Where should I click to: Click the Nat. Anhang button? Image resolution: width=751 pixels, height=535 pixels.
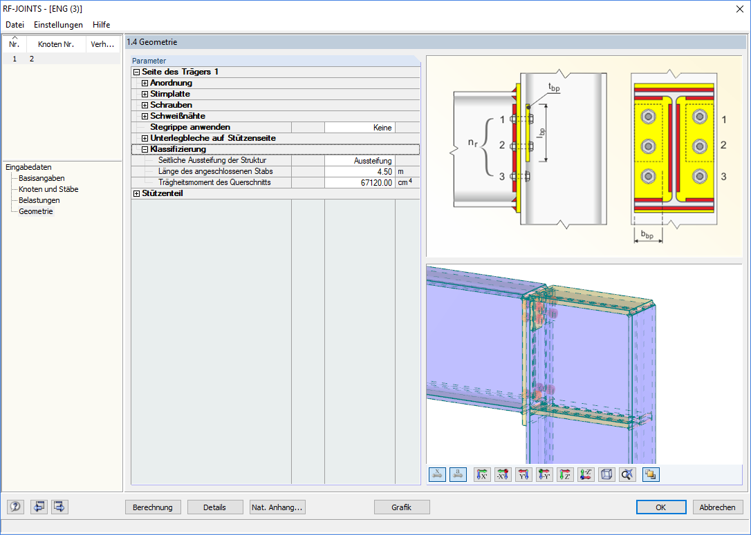(x=276, y=507)
